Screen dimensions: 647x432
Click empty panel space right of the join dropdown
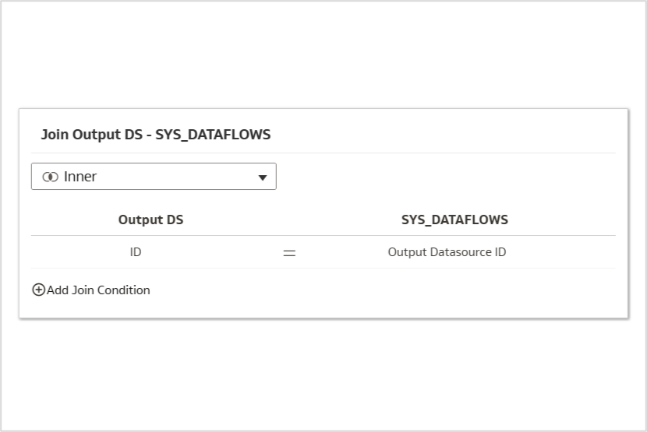444,177
